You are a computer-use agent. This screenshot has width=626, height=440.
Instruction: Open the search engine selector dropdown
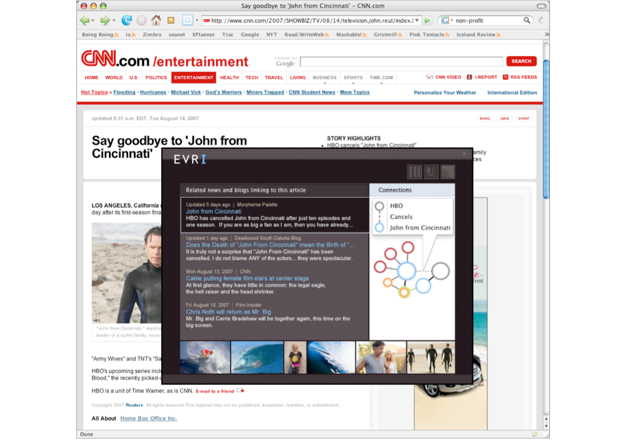(x=452, y=20)
